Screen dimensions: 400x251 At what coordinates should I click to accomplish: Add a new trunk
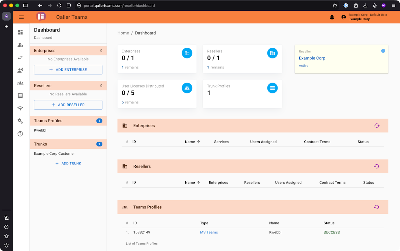point(68,163)
